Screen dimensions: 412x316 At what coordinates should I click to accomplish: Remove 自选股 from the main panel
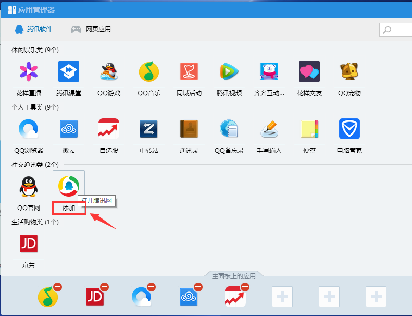(x=245, y=287)
